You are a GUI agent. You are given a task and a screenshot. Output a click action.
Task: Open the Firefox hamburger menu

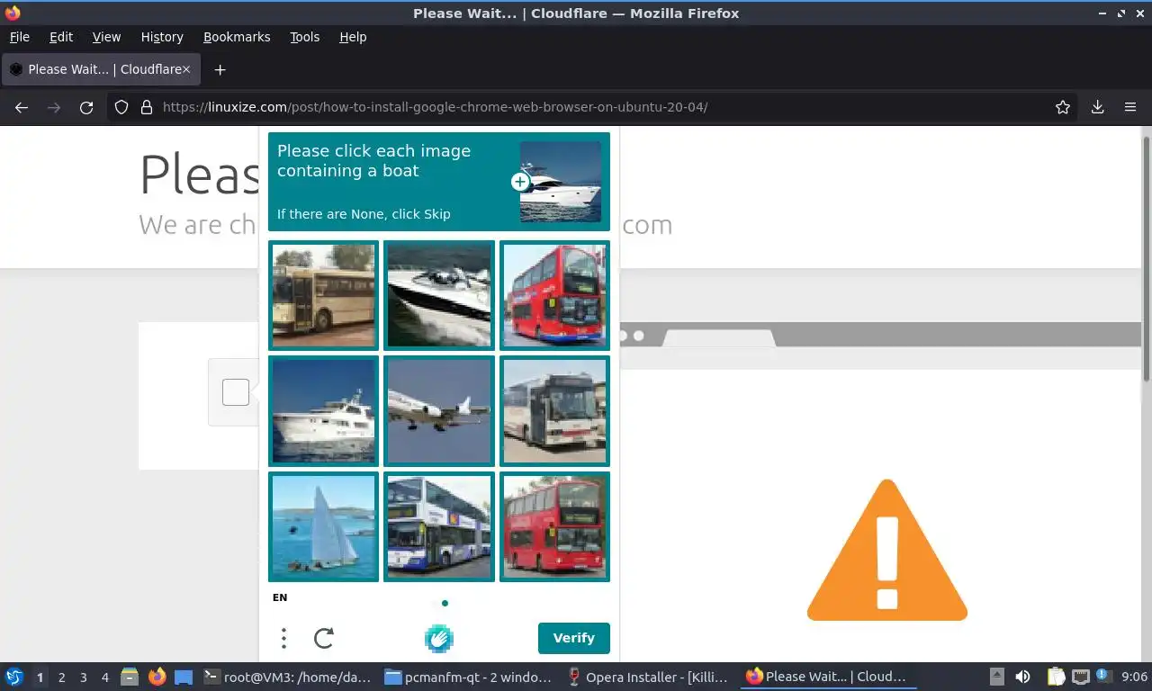coord(1130,107)
